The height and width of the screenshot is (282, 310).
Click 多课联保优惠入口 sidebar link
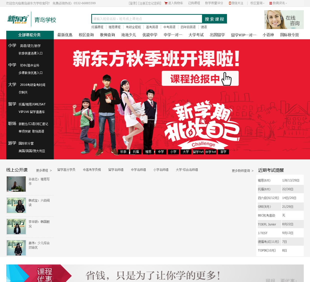(30, 73)
